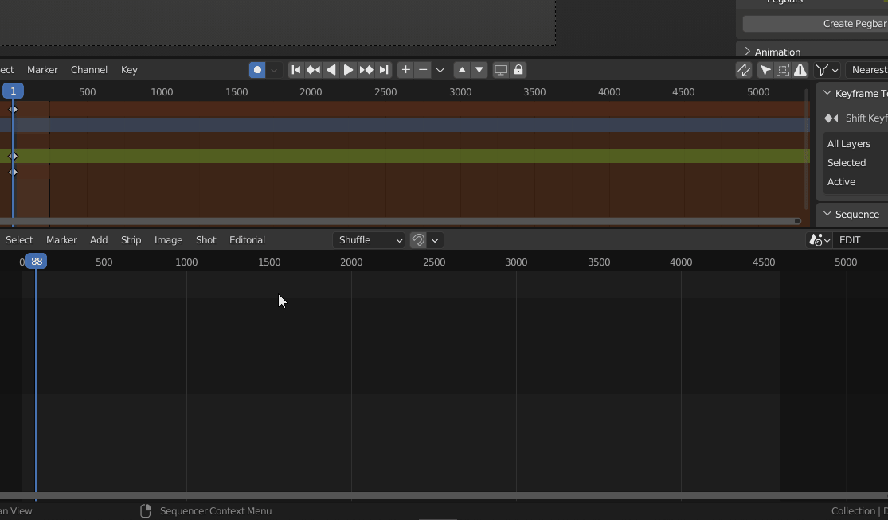Open the filter funnel icon in the Dope Sheet header

pyautogui.click(x=821, y=70)
